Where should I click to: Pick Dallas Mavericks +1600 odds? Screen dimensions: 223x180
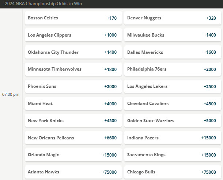click(x=173, y=52)
